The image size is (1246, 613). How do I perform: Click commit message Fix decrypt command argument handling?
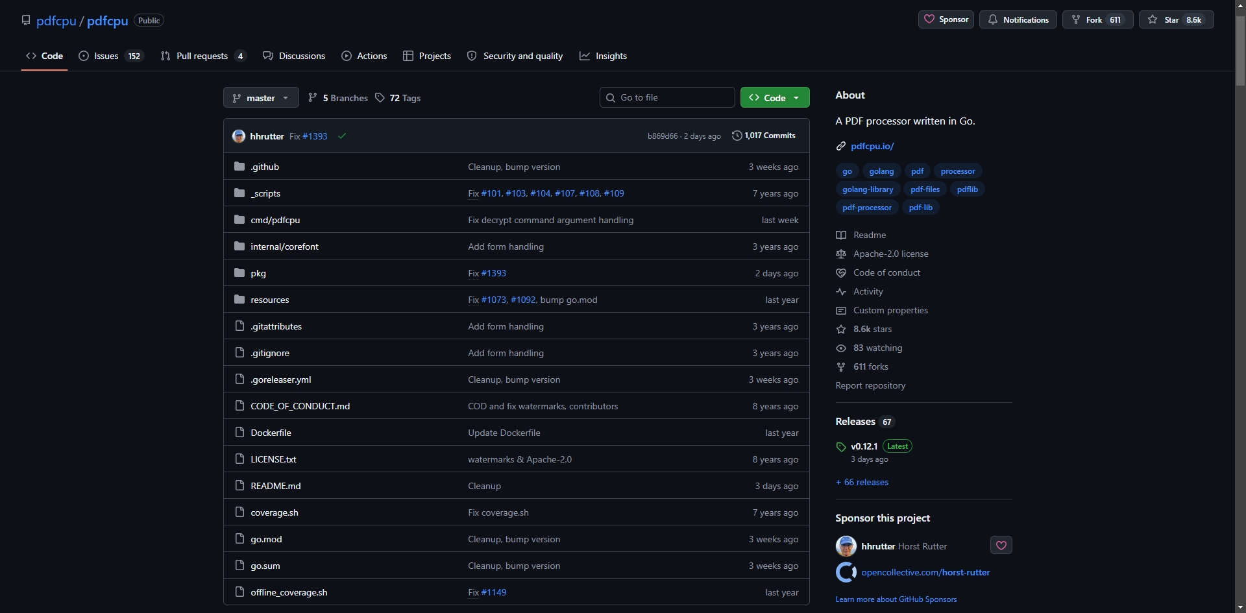click(x=550, y=219)
